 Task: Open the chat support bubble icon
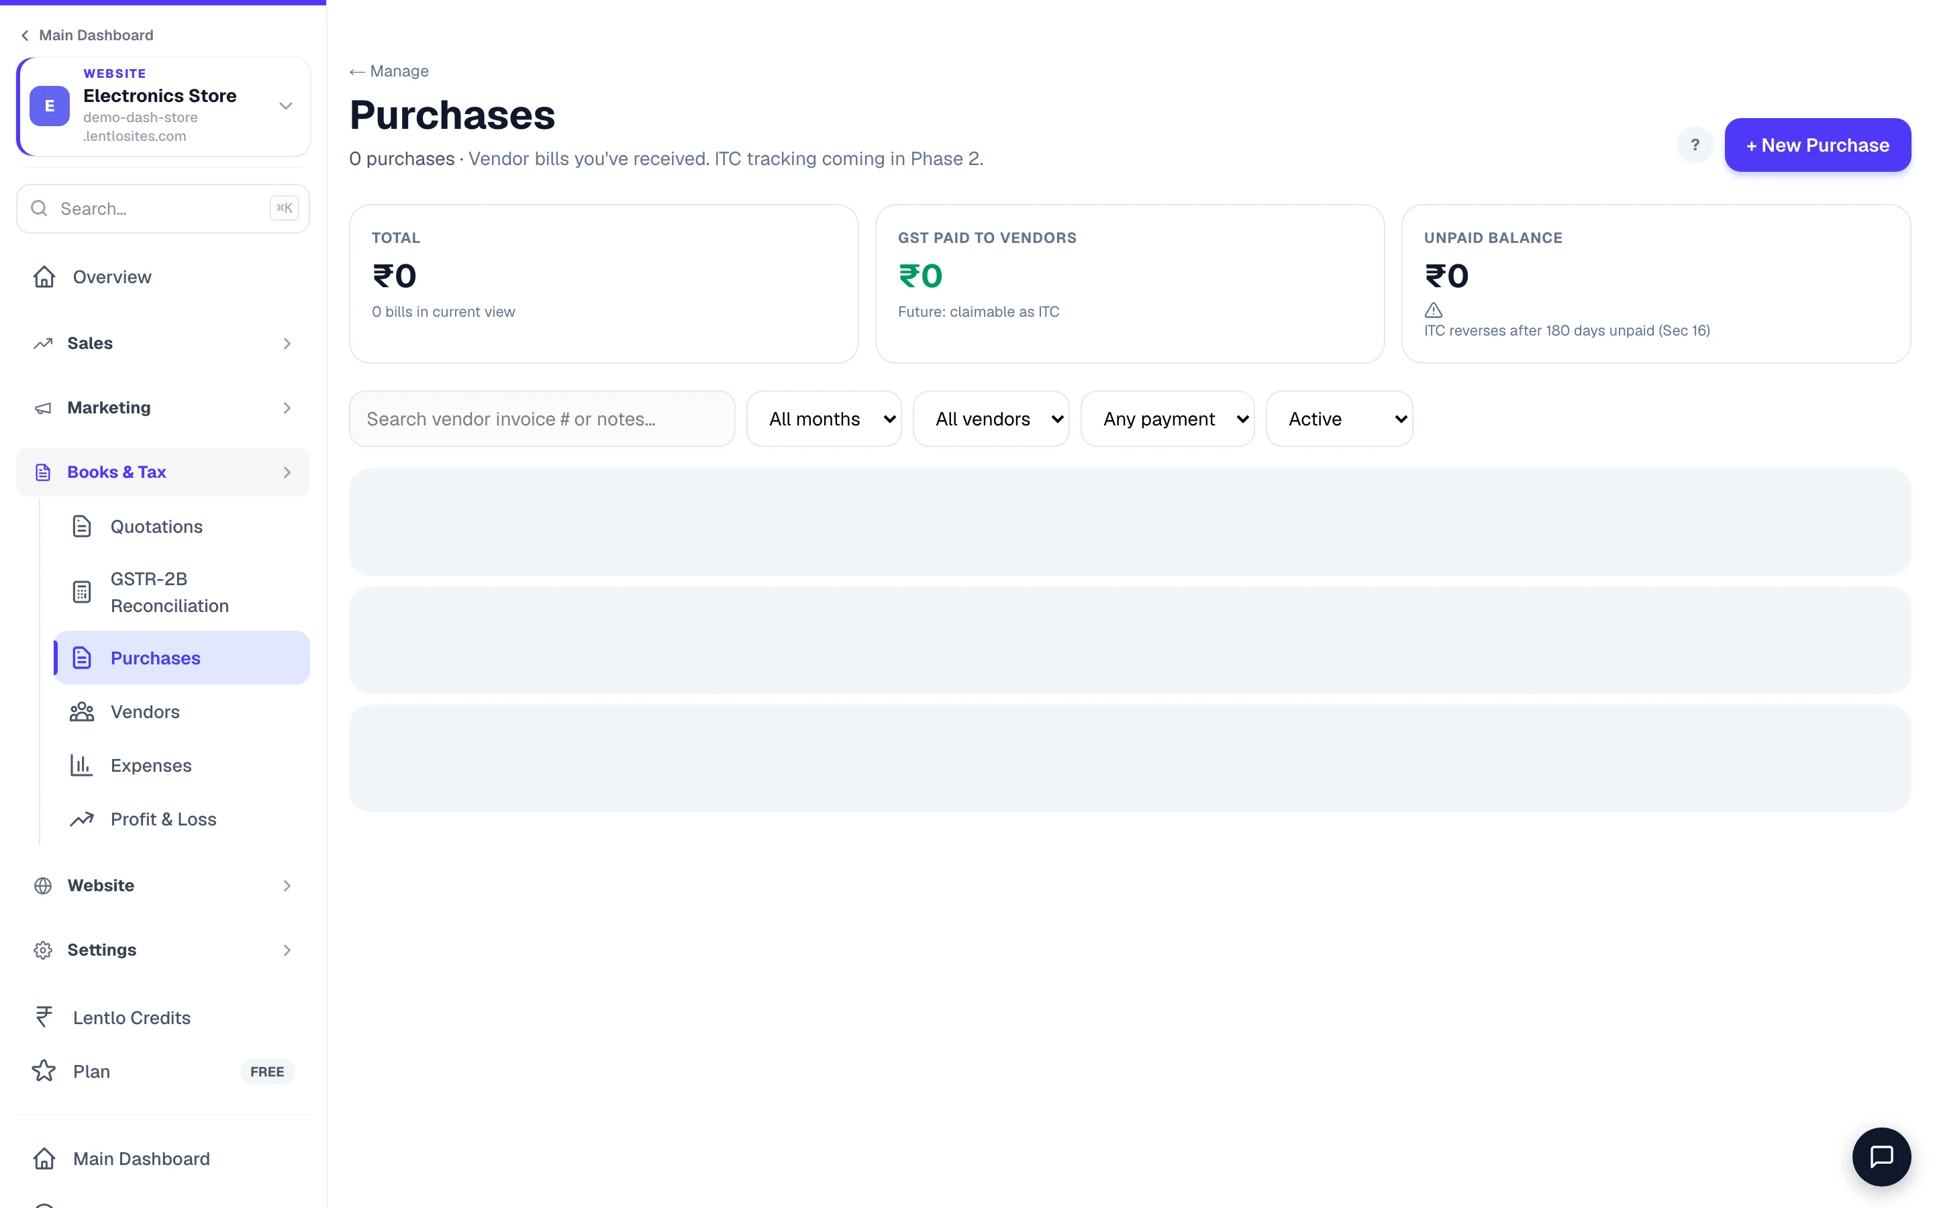click(1881, 1156)
